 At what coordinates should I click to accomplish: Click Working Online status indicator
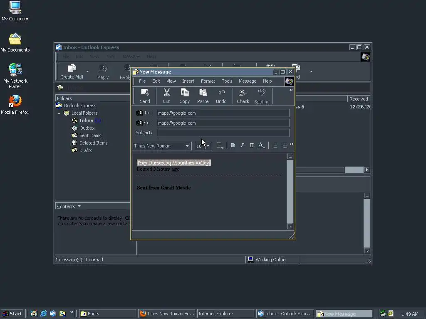tap(270, 260)
